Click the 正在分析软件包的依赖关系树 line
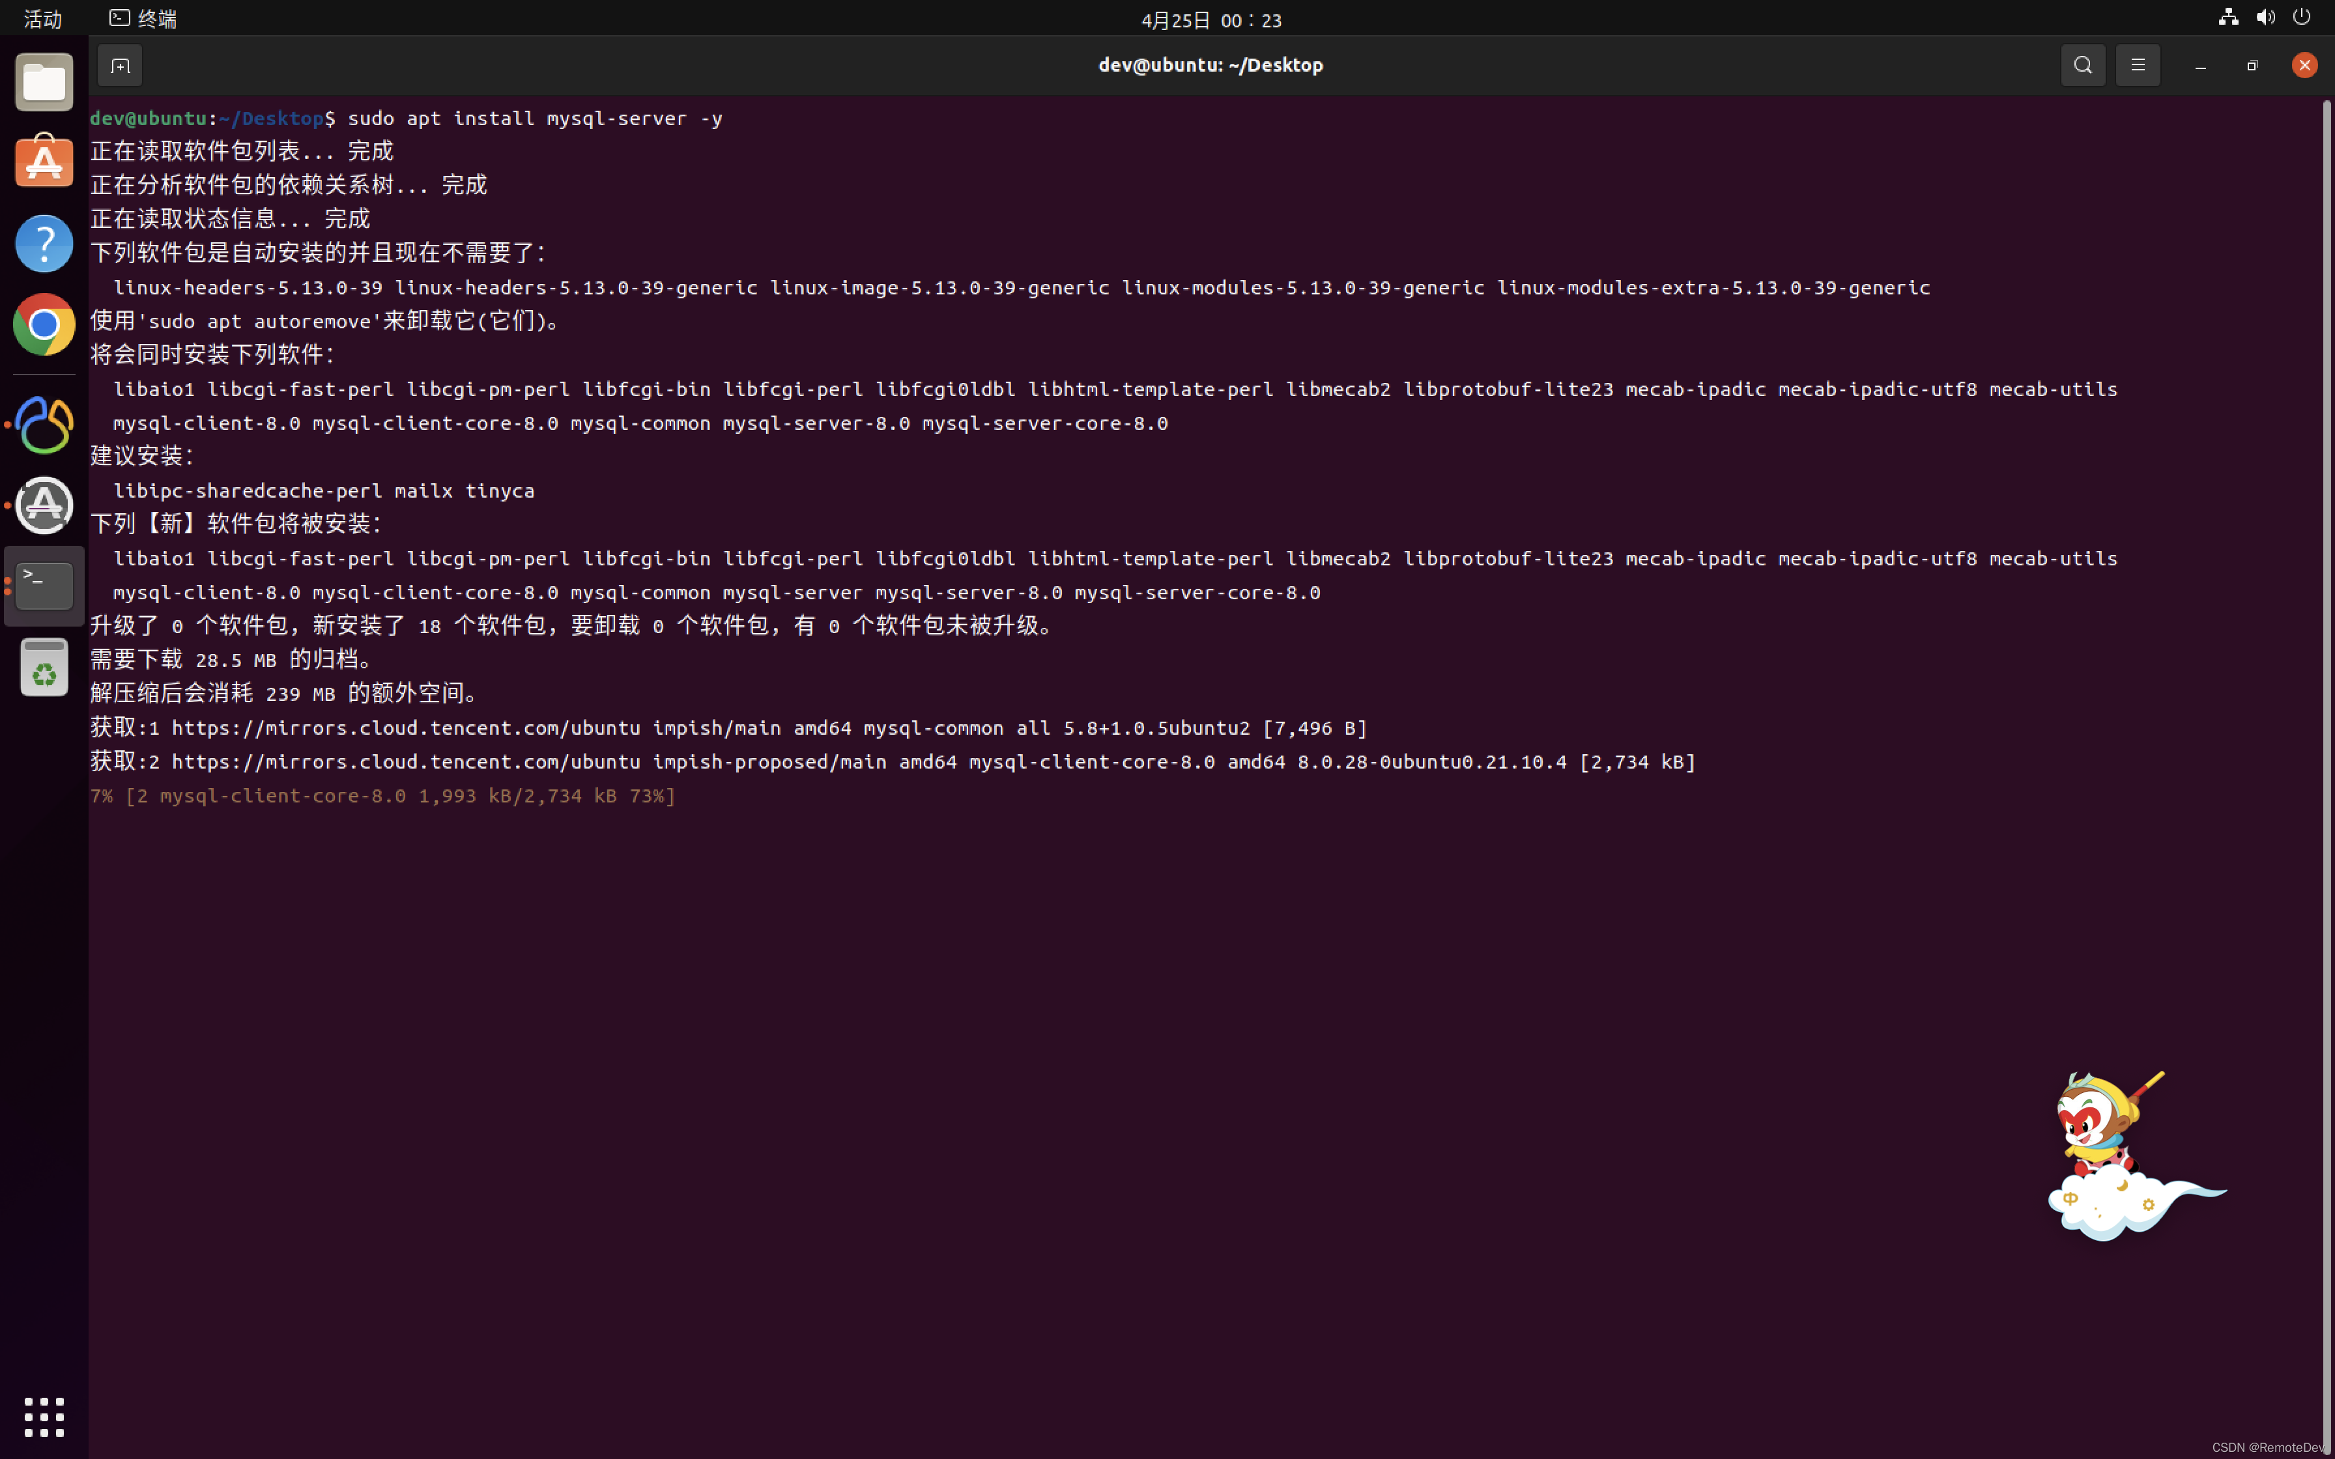The image size is (2335, 1459). tap(289, 185)
